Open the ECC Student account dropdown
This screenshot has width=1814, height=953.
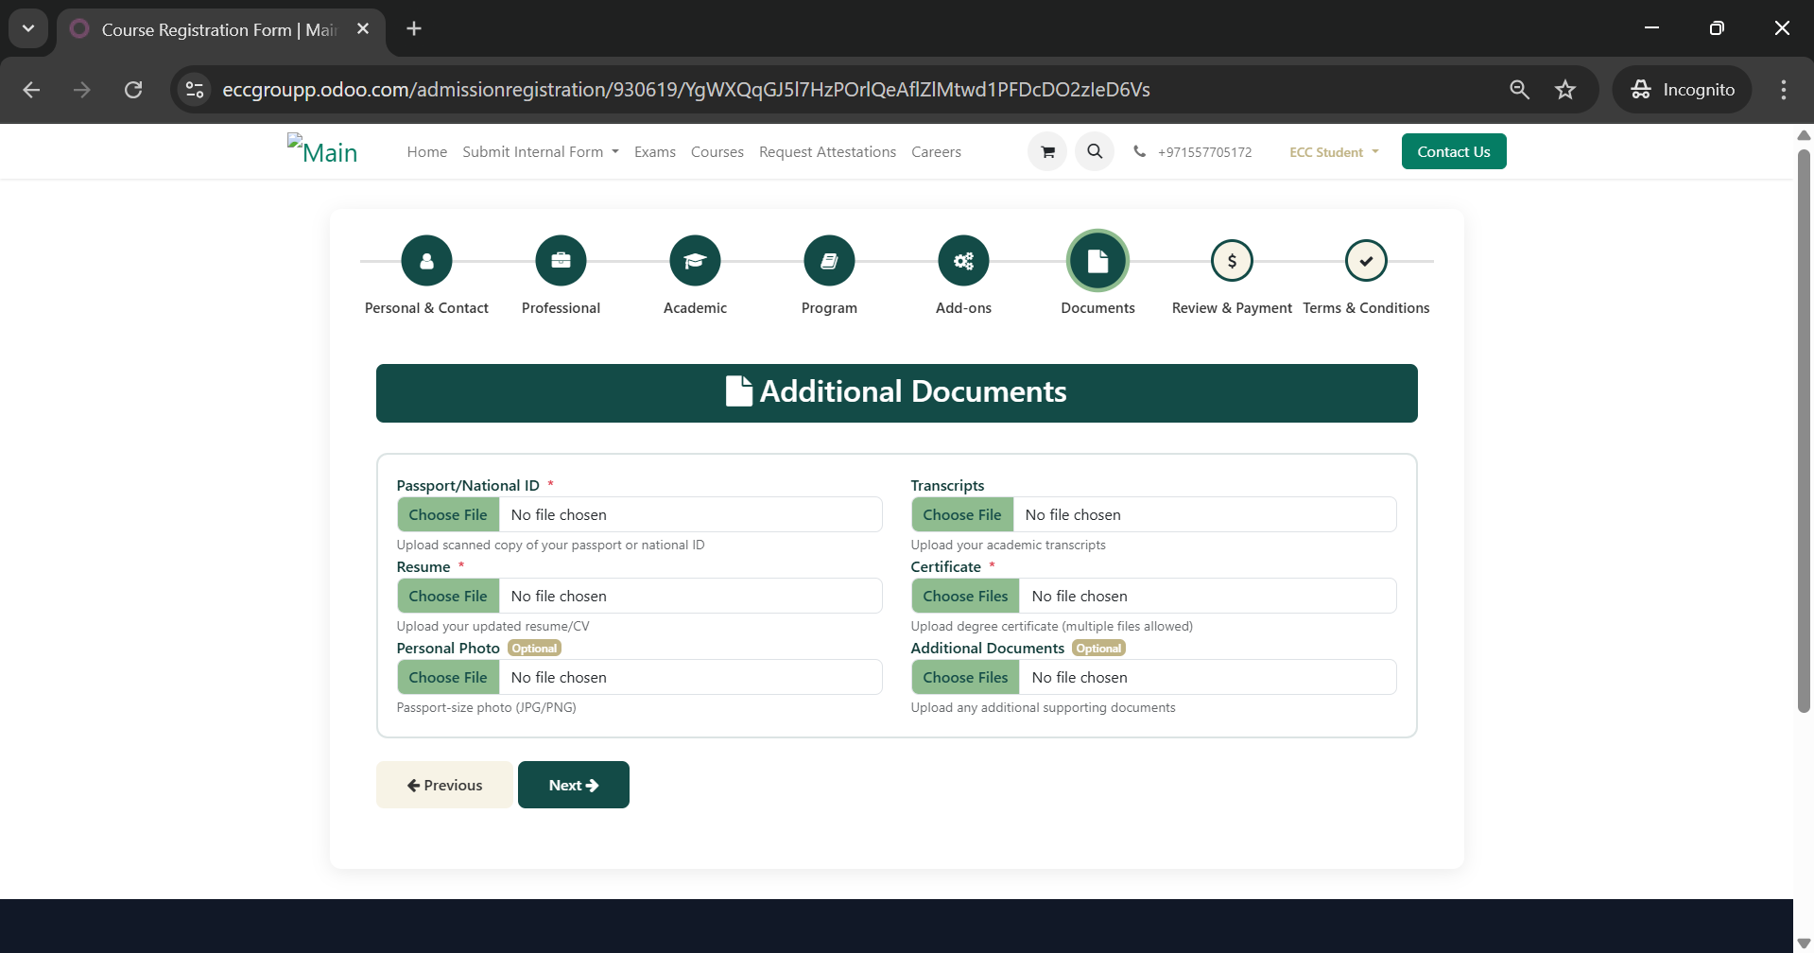(x=1333, y=152)
